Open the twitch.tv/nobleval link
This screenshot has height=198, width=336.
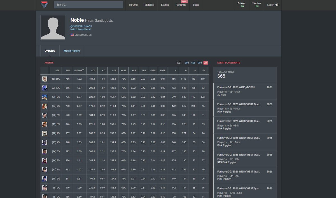[x=80, y=29]
